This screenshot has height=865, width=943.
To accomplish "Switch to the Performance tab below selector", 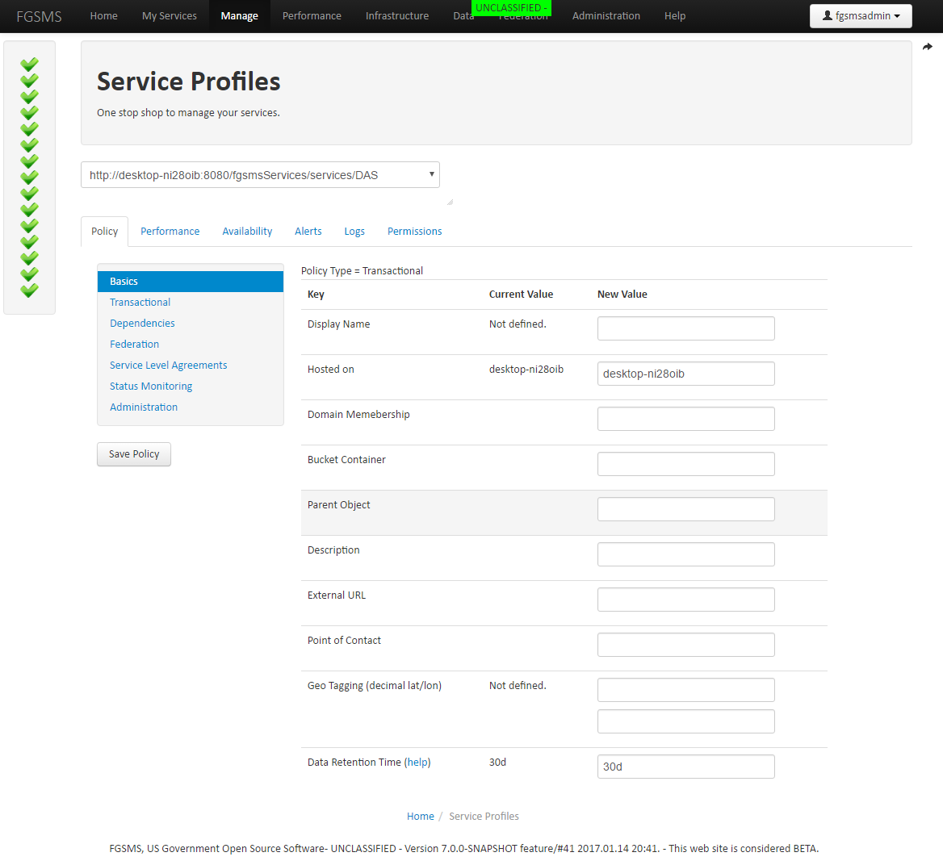I will (x=170, y=232).
